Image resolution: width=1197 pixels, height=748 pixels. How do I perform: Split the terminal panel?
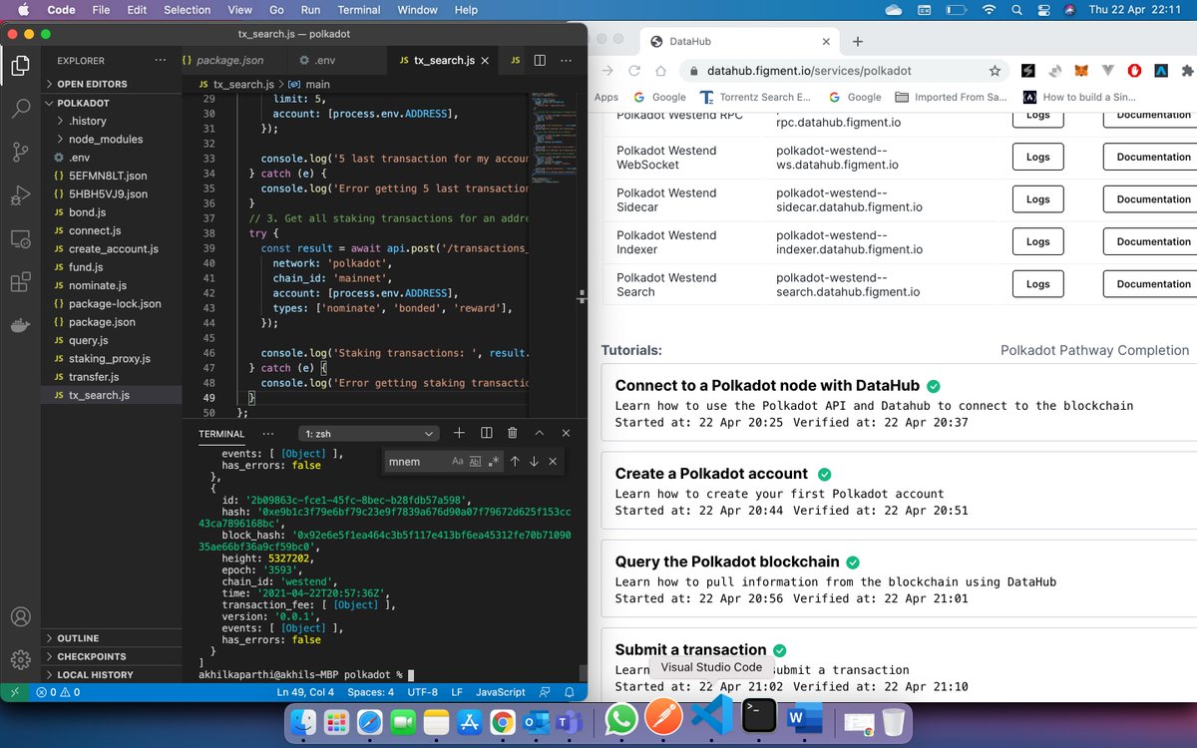click(x=487, y=433)
